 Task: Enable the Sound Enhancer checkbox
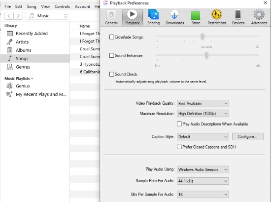tap(112, 55)
